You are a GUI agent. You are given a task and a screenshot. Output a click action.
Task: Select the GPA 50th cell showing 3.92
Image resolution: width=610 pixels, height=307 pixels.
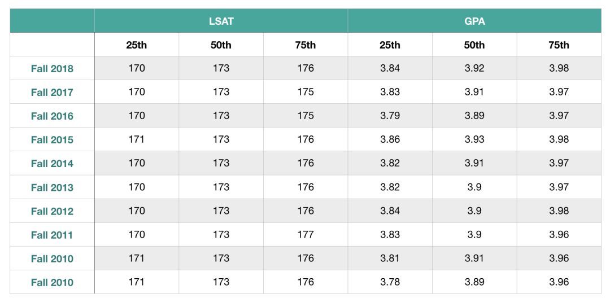point(474,68)
